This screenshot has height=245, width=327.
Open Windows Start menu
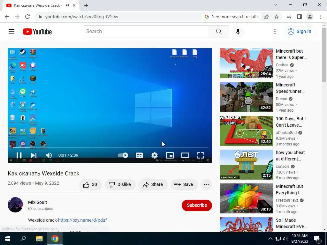pos(8,239)
